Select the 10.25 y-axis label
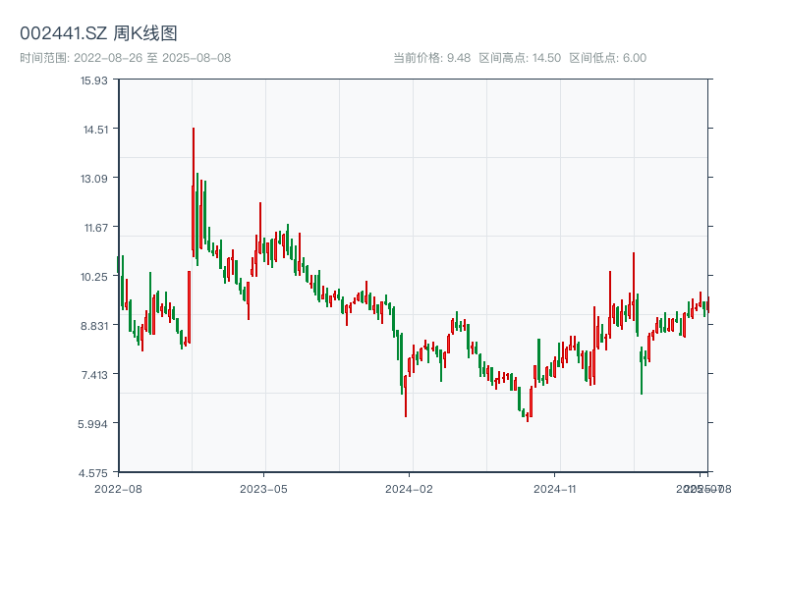Image resolution: width=786 pixels, height=589 pixels. 94,276
